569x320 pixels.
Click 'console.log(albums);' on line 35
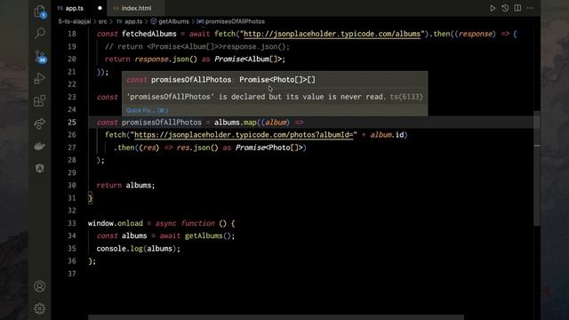click(139, 249)
